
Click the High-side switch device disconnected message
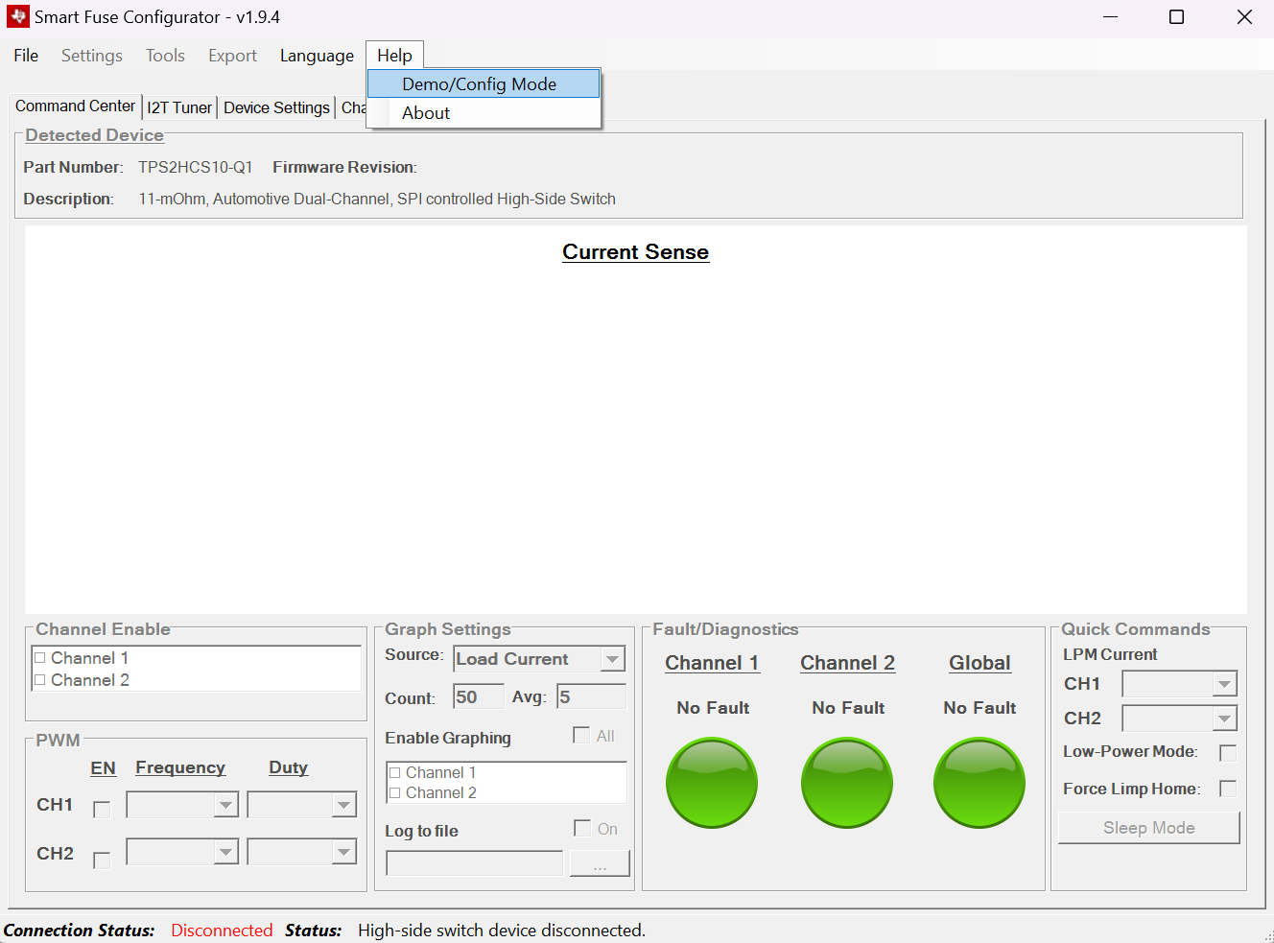coord(502,931)
